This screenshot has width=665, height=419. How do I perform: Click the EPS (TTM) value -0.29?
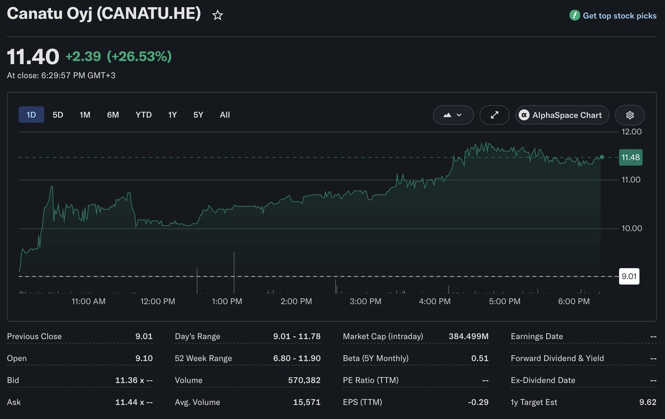click(478, 402)
